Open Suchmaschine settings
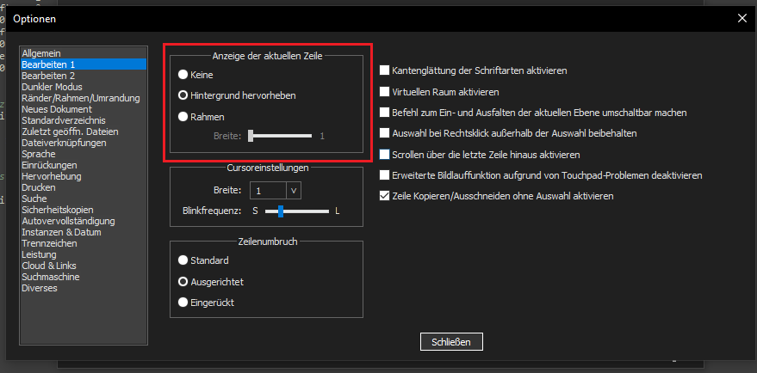 84,277
